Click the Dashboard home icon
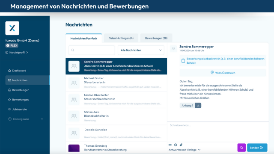Image resolution: width=274 pixels, height=154 pixels. [9, 71]
